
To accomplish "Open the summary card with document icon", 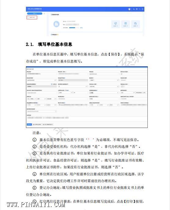I will coord(125,24).
